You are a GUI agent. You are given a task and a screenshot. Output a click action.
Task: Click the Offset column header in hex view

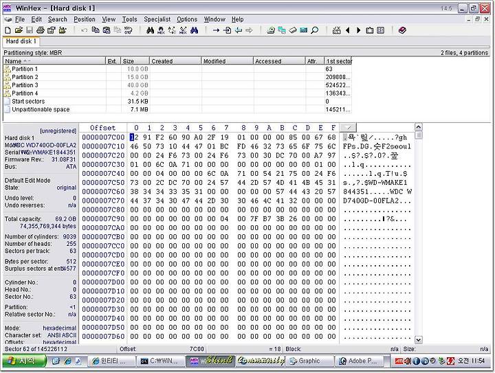click(103, 128)
